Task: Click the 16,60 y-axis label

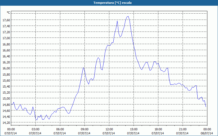Action: [x=6, y=50]
